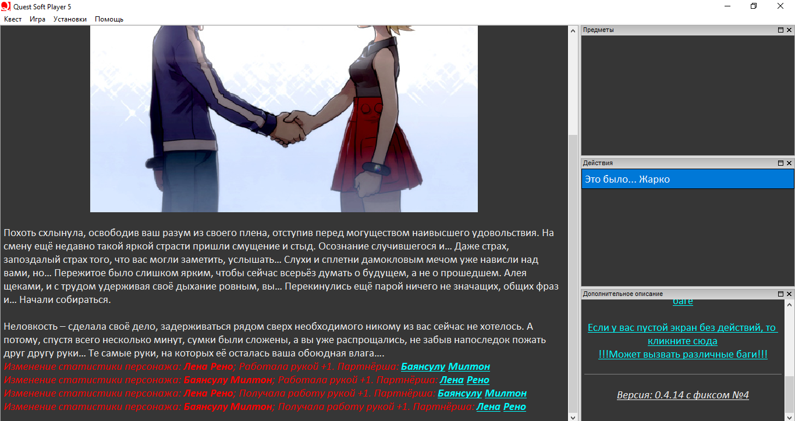This screenshot has height=421, width=795.
Task: Open Рено partner link on second 'Работала рукой' line
Action: coord(478,380)
